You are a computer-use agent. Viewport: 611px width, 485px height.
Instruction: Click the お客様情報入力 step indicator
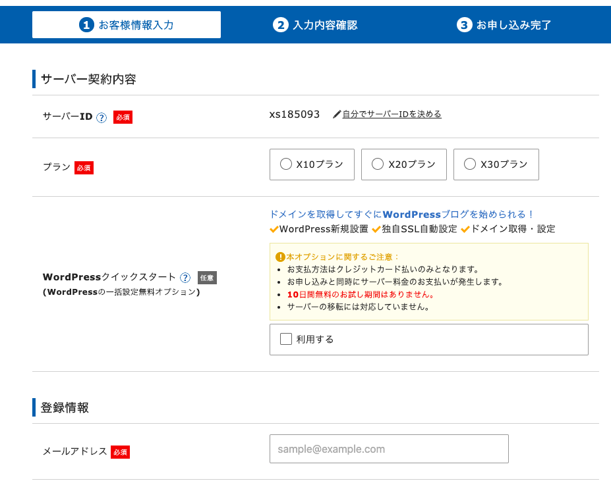point(126,24)
